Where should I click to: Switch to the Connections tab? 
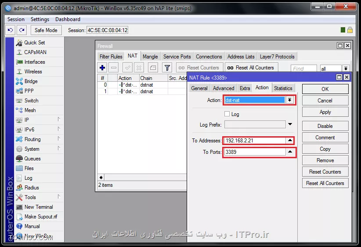point(209,57)
